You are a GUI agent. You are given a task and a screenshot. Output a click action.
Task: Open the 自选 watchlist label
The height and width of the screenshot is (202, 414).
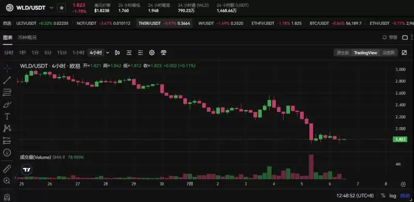7,23
